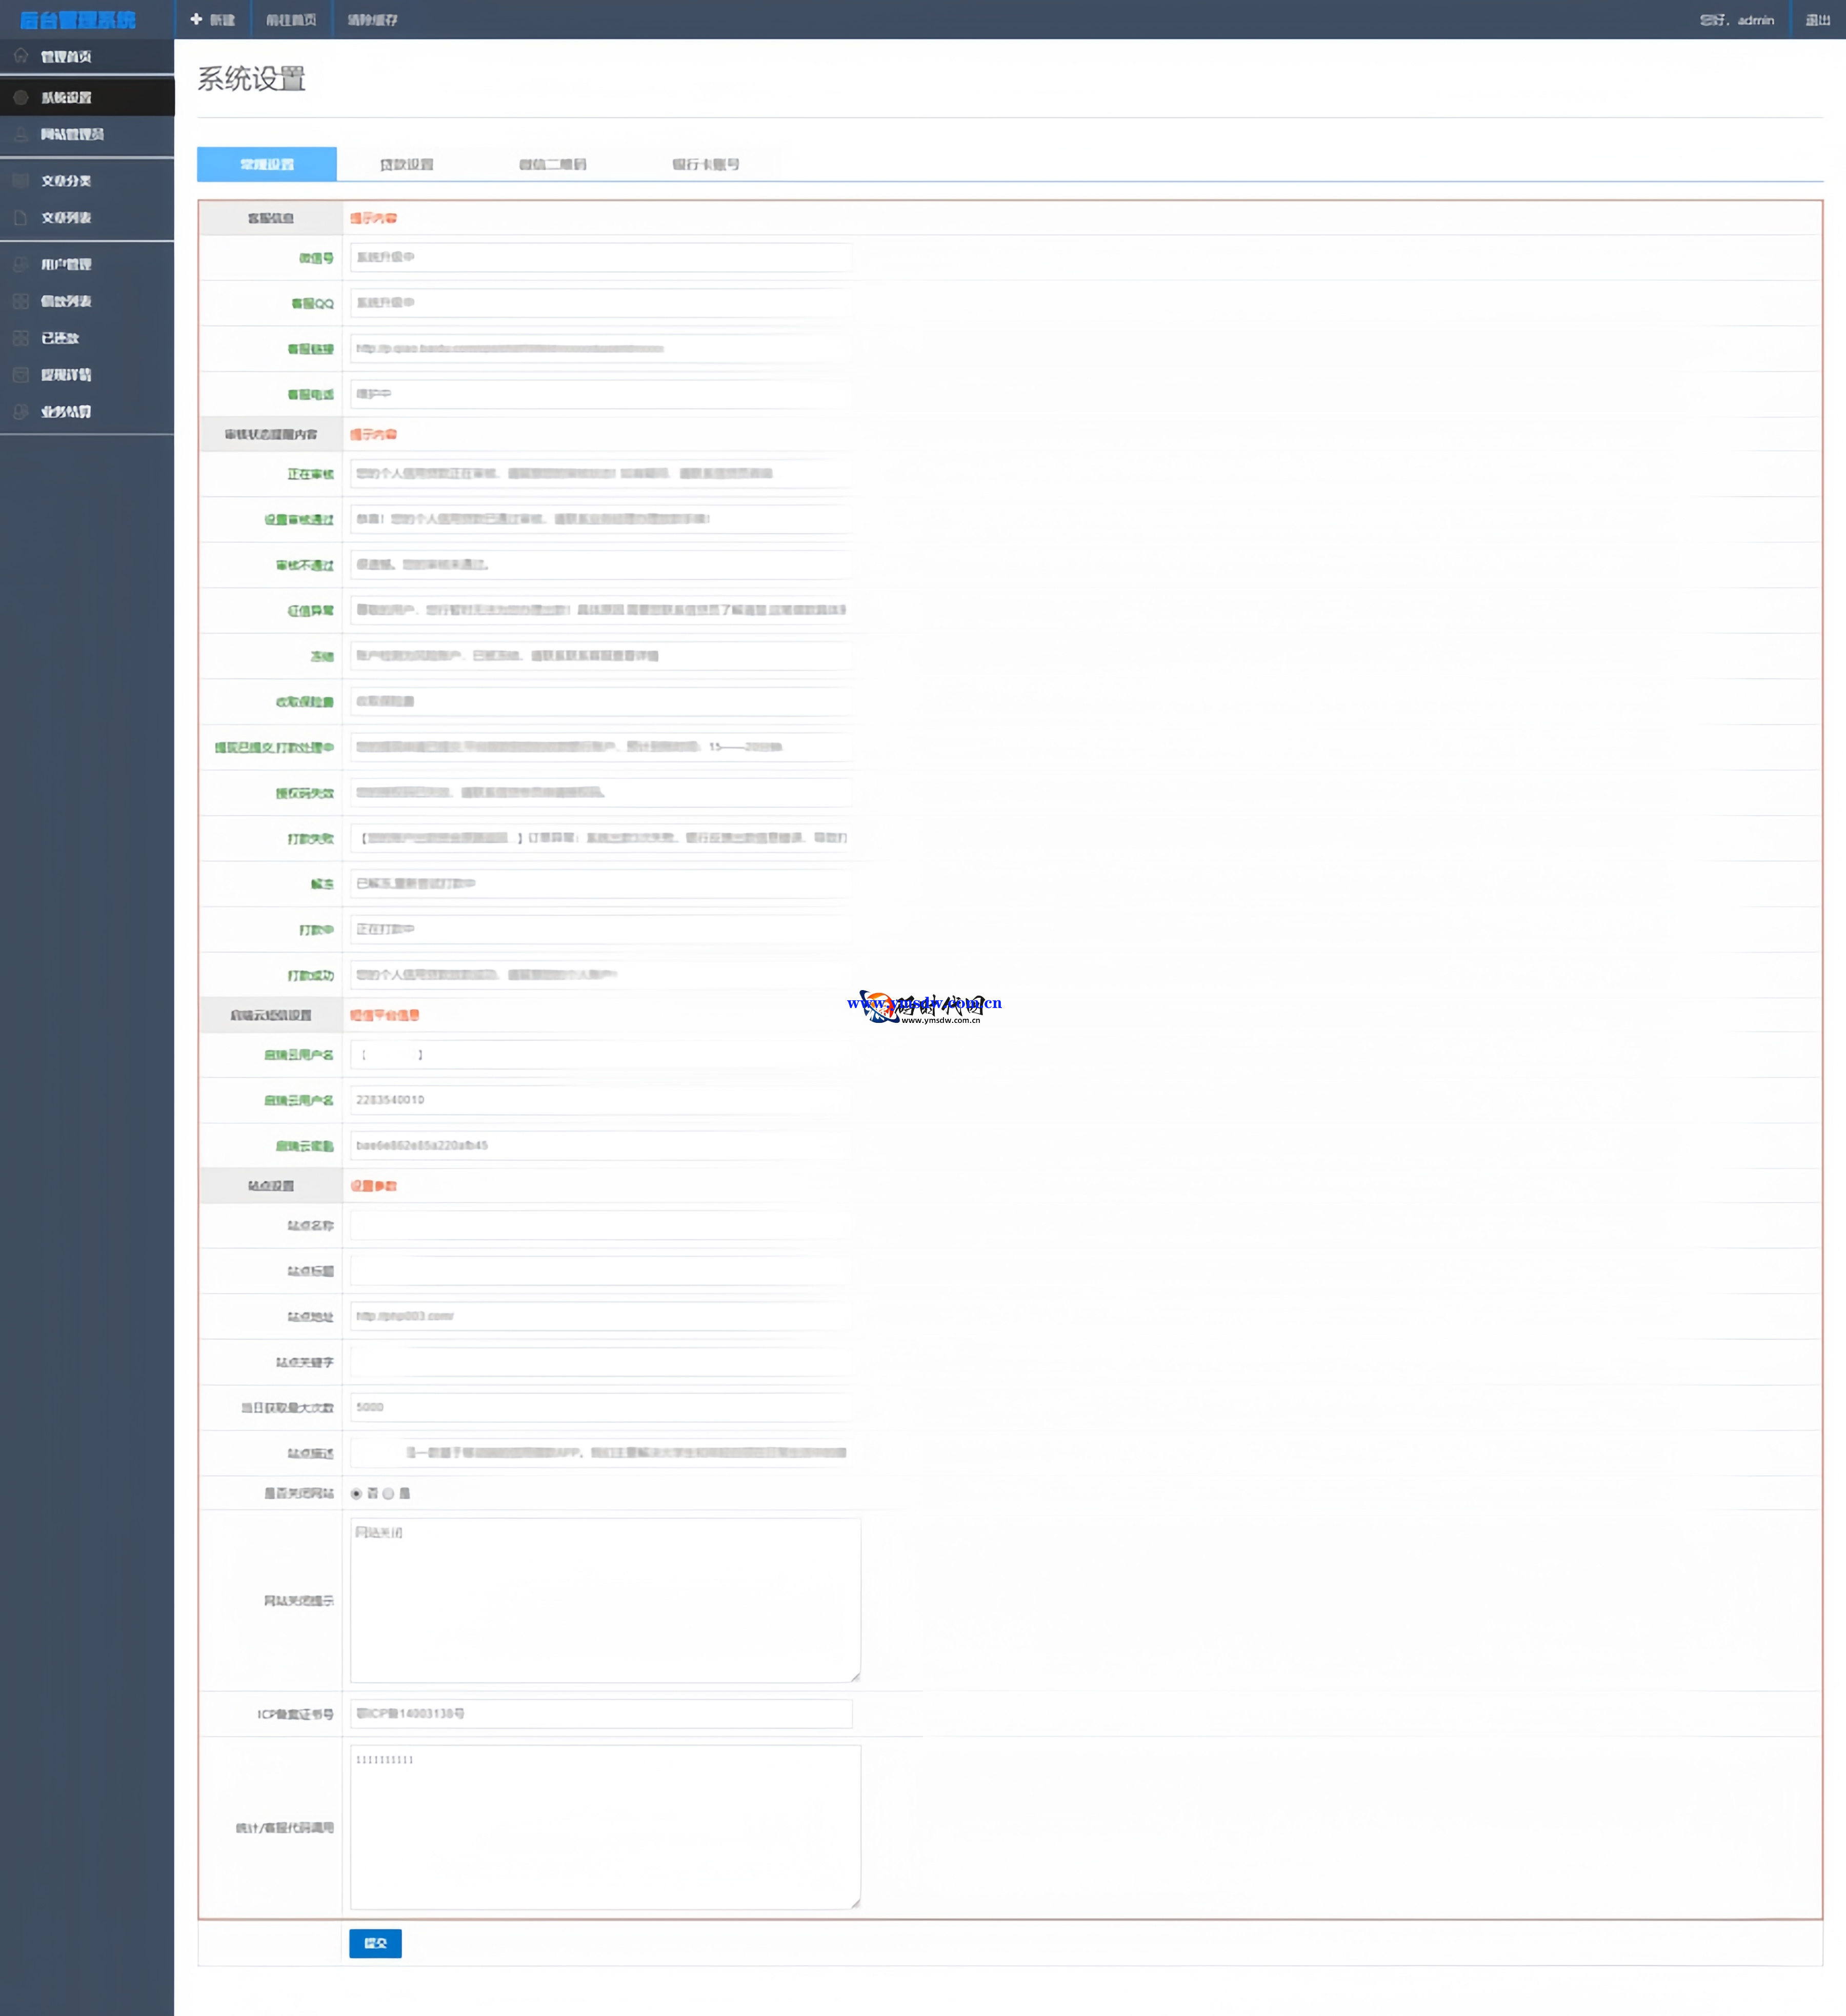
Task: Click the 网站关闭提示 text area
Action: click(x=604, y=1600)
